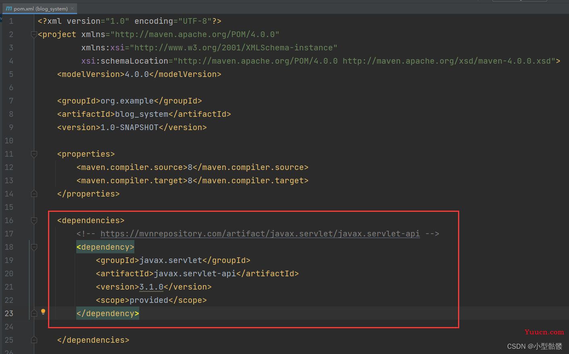Image resolution: width=569 pixels, height=354 pixels.
Task: Click the modelVersion 4.0.0 text
Action: tap(137, 74)
